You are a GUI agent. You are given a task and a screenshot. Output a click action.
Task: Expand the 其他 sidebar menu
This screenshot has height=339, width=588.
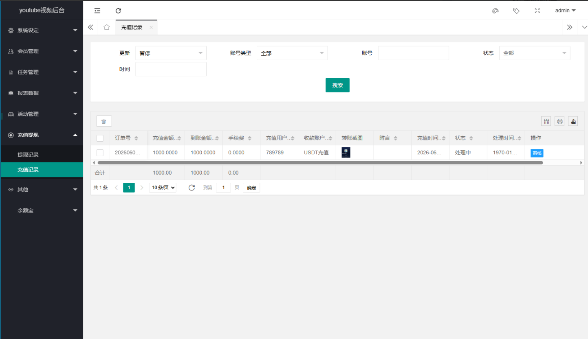[42, 189]
